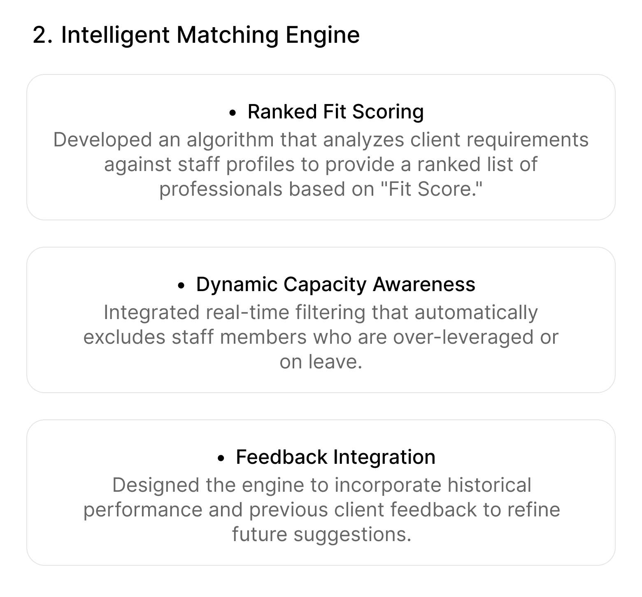
Task: Click the "future suggestions." line
Action: [321, 535]
